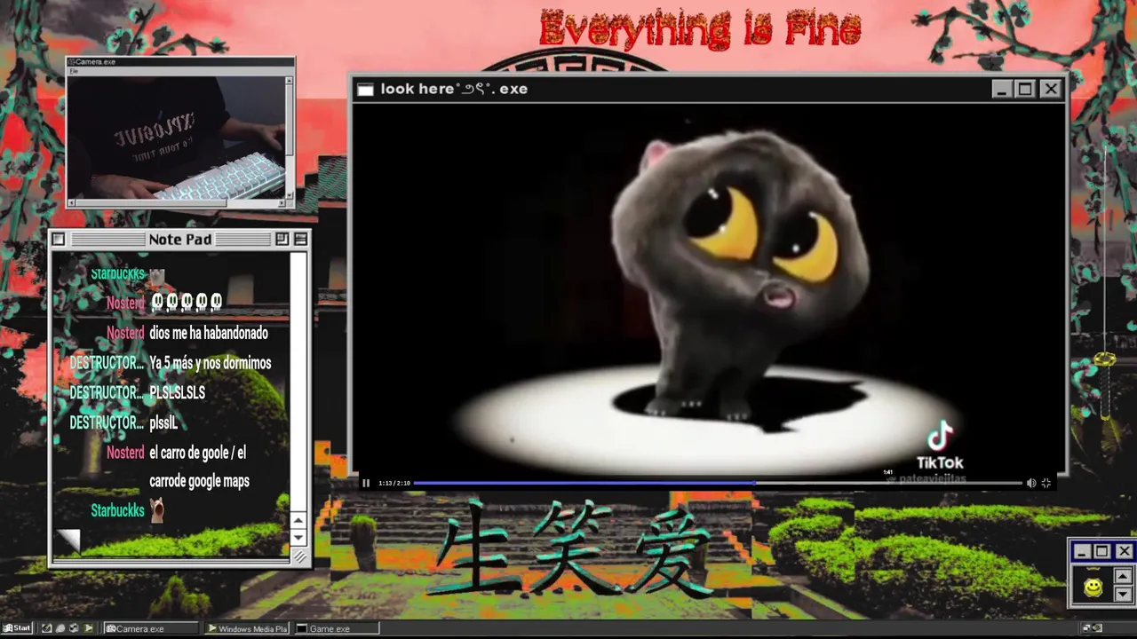Click the Nosterd username beside 'dios me ha habandonado'
1137x639 pixels.
[x=125, y=334]
